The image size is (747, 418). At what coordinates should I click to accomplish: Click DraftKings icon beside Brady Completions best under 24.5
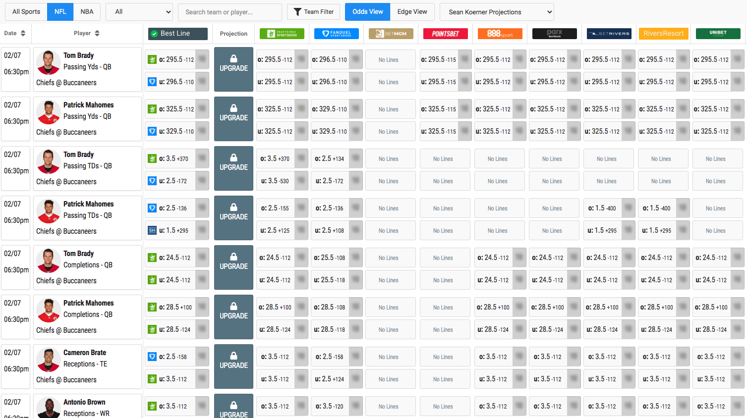click(x=153, y=280)
